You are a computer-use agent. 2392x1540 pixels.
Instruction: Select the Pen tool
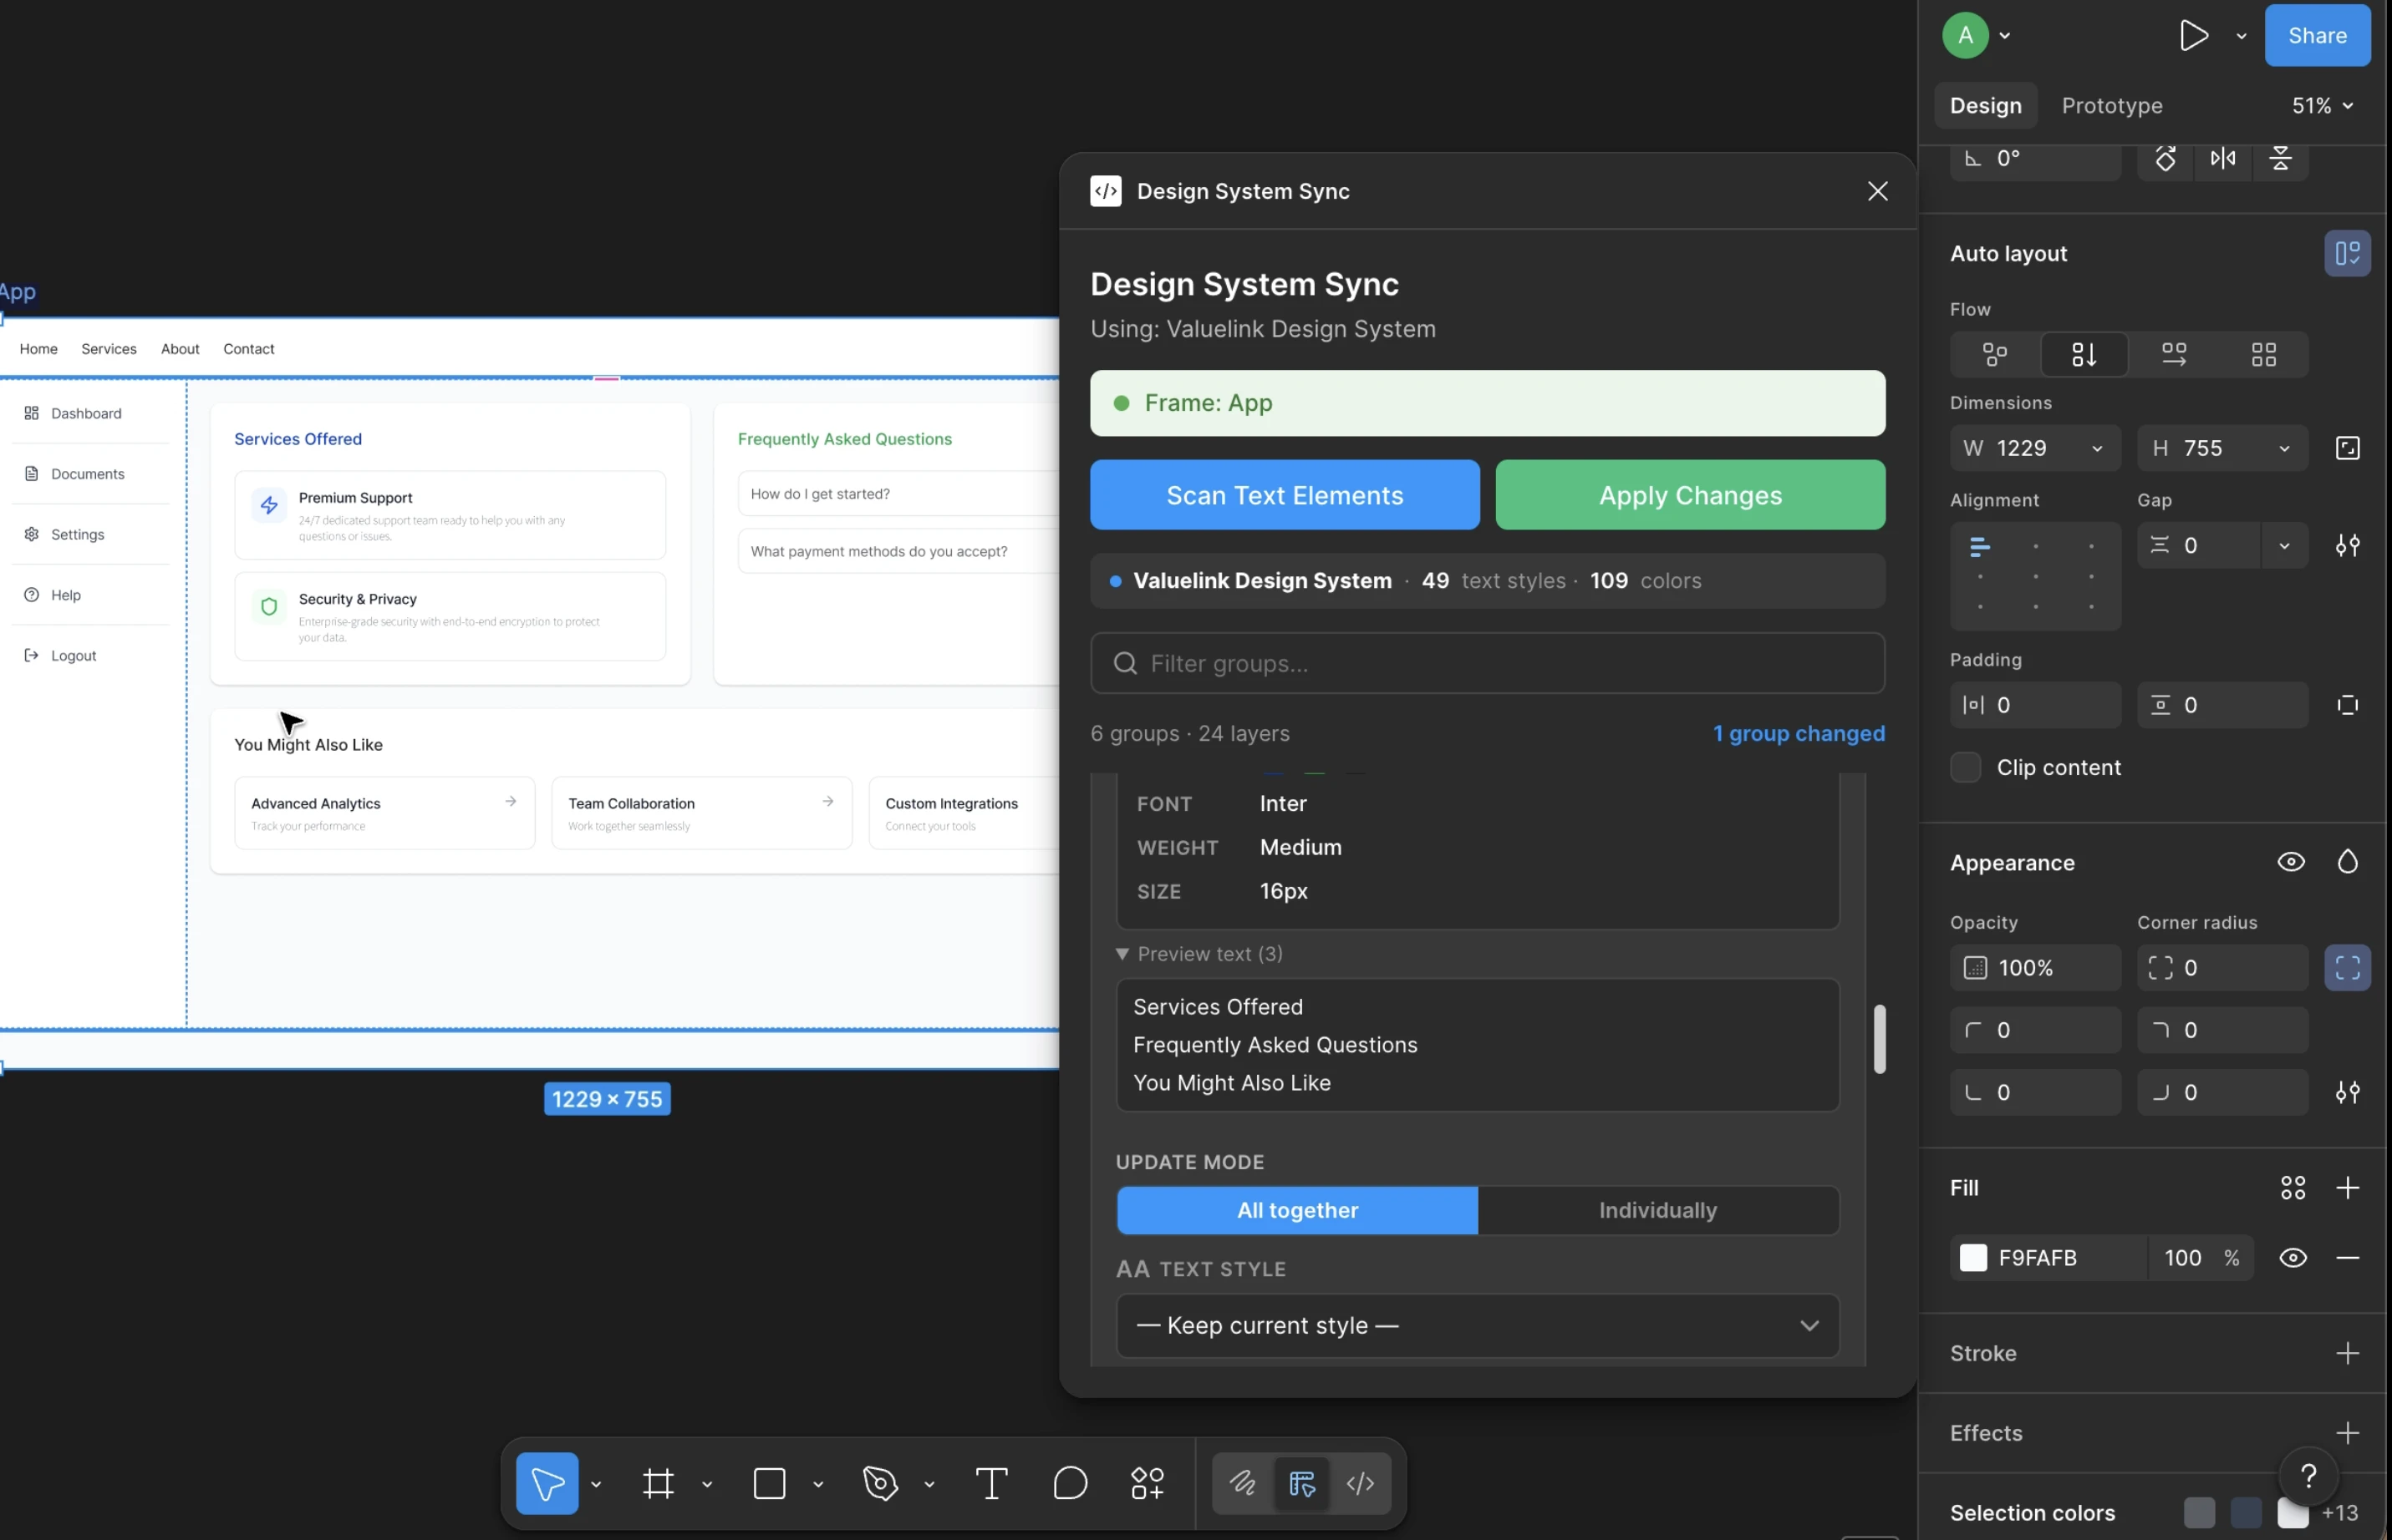click(880, 1483)
